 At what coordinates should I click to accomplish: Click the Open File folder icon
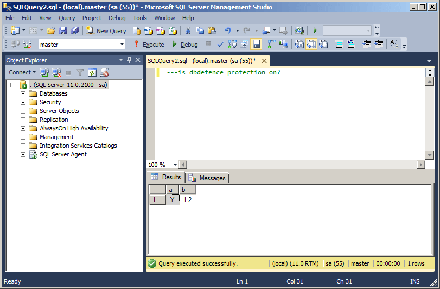(50, 31)
